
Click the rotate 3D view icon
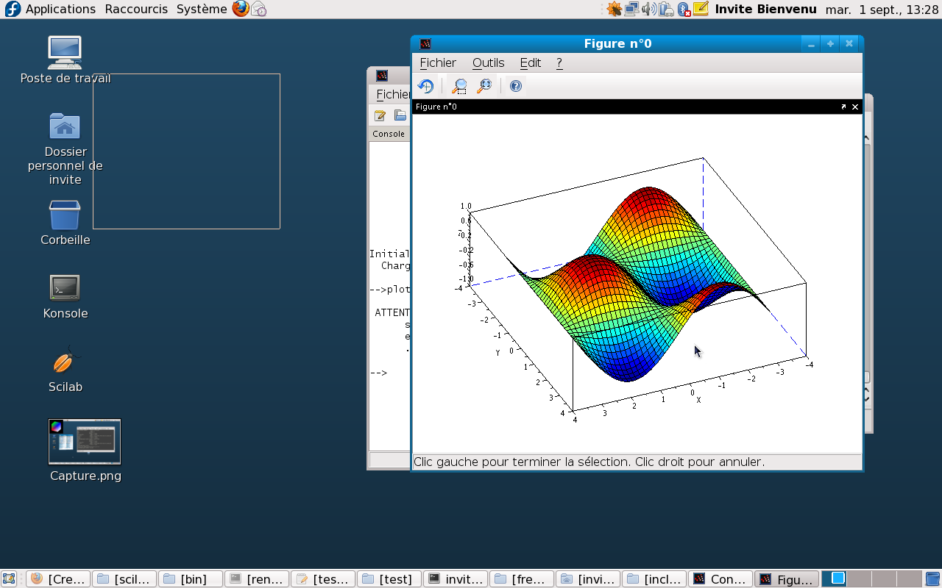(425, 86)
